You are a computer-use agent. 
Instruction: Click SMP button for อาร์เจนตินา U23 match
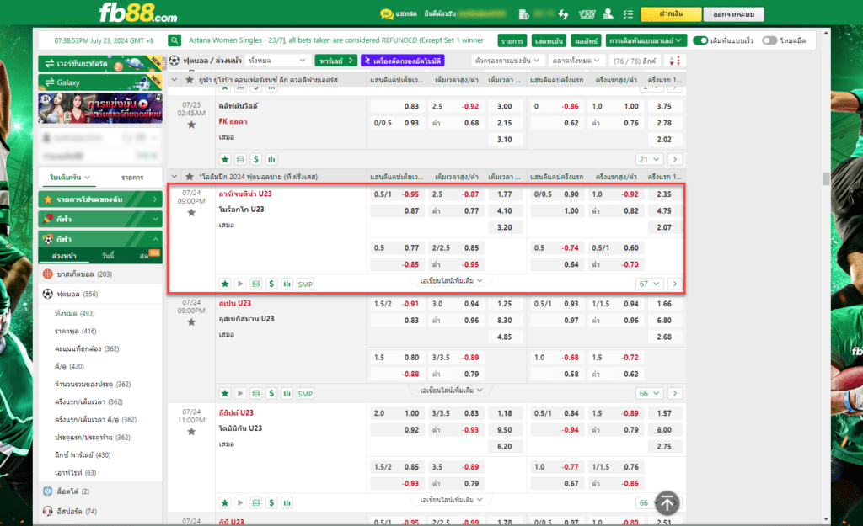pyautogui.click(x=305, y=284)
